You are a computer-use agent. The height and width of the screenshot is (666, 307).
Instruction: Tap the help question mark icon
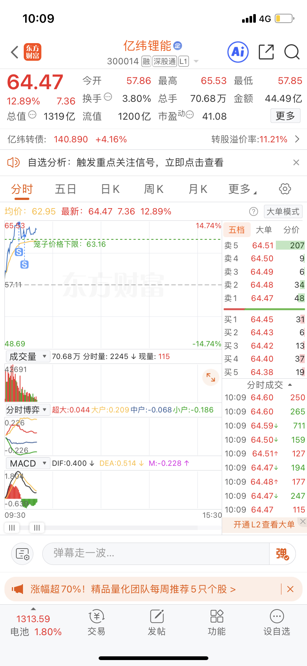pos(254,212)
